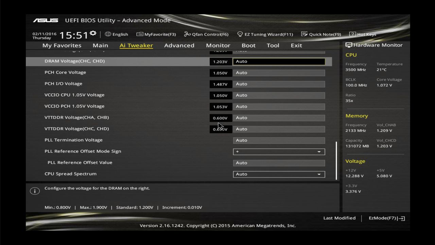Click the memory frequency 2133 MHz value
The image size is (435, 245).
(x=355, y=130)
